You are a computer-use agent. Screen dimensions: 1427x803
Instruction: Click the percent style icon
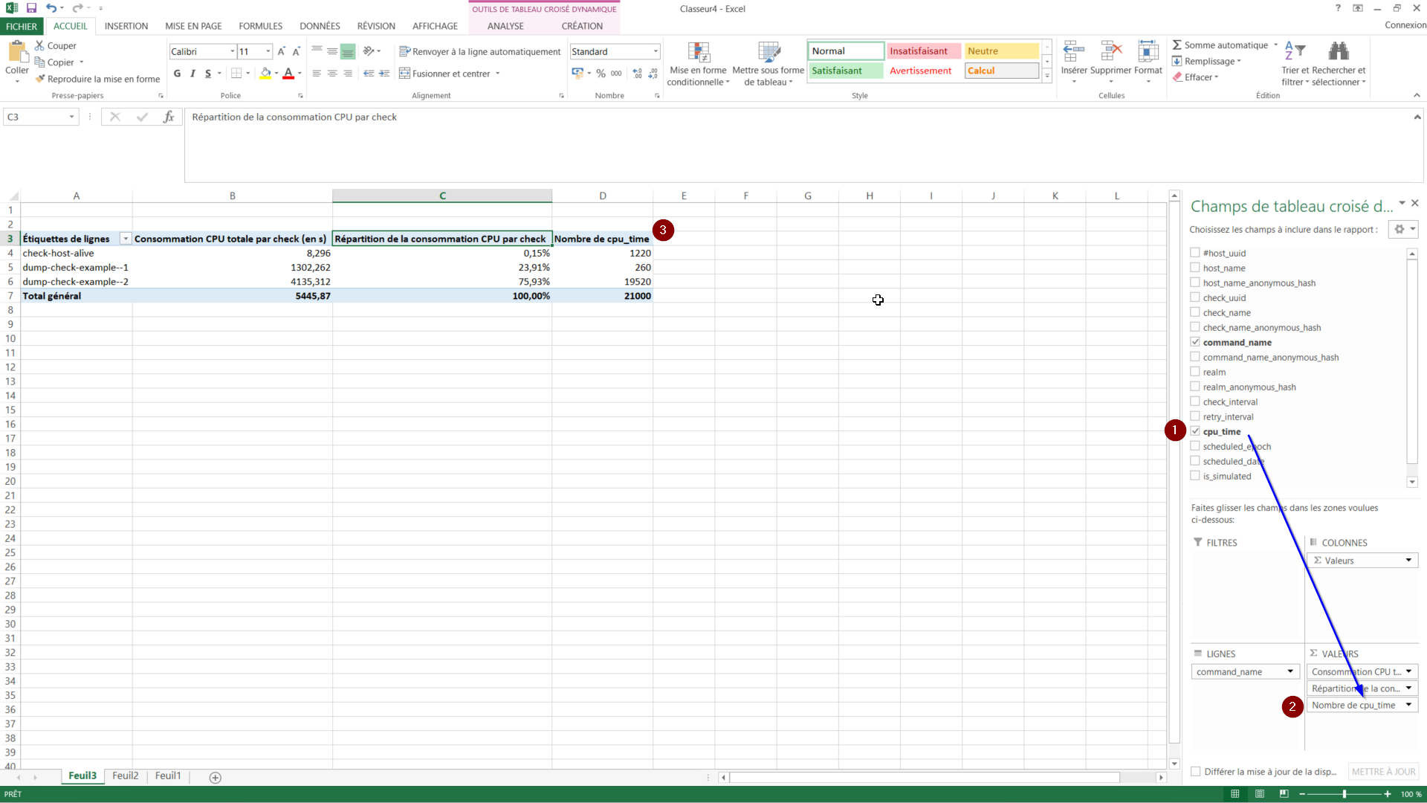[601, 74]
